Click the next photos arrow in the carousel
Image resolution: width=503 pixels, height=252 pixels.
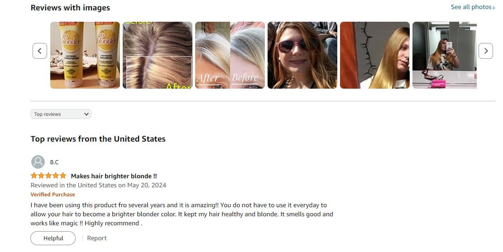click(x=486, y=51)
